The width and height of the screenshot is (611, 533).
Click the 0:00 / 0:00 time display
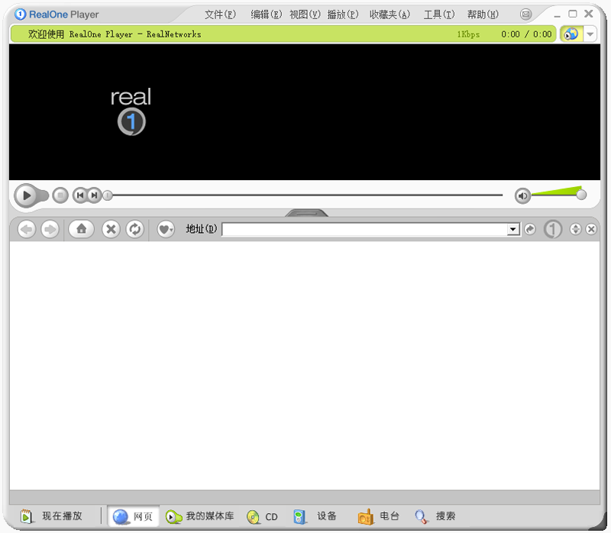[526, 34]
